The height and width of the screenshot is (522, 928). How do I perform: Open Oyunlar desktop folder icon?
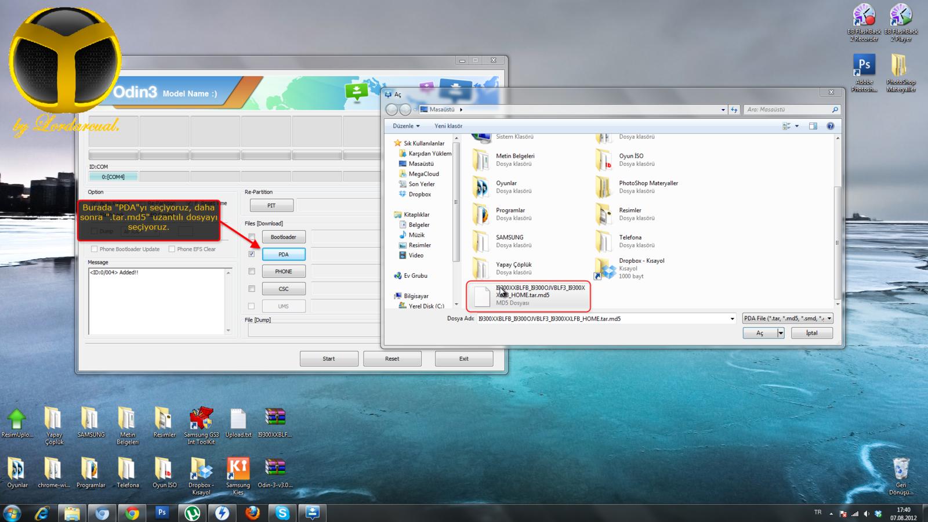click(x=17, y=473)
